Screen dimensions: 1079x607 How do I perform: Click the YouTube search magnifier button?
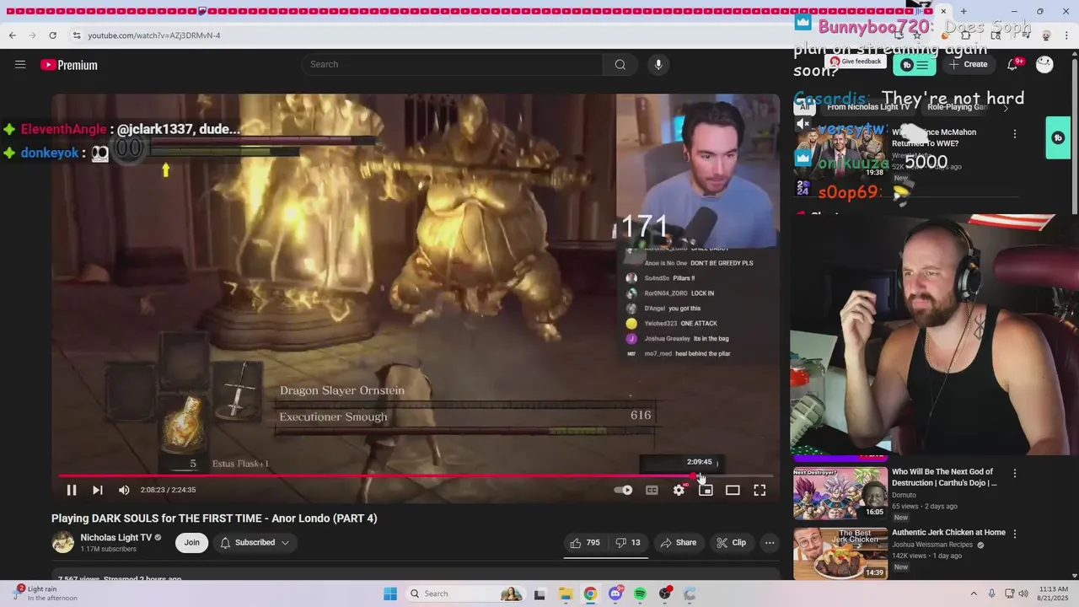coord(620,65)
